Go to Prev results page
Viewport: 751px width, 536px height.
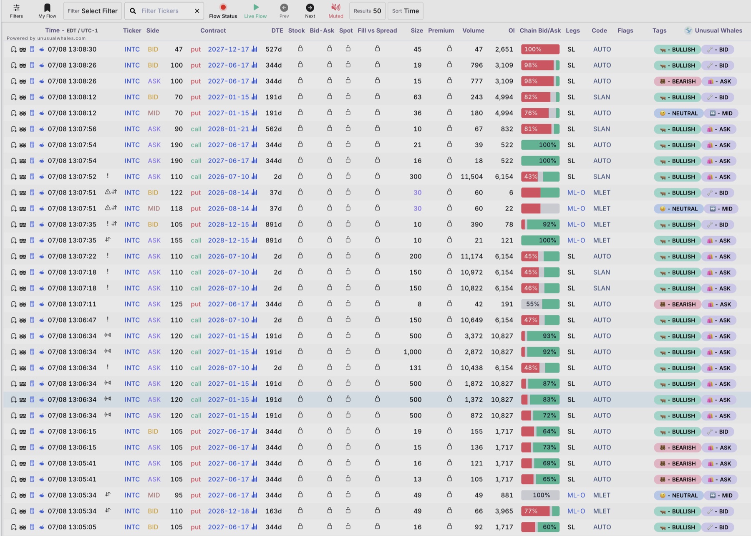coord(284,8)
